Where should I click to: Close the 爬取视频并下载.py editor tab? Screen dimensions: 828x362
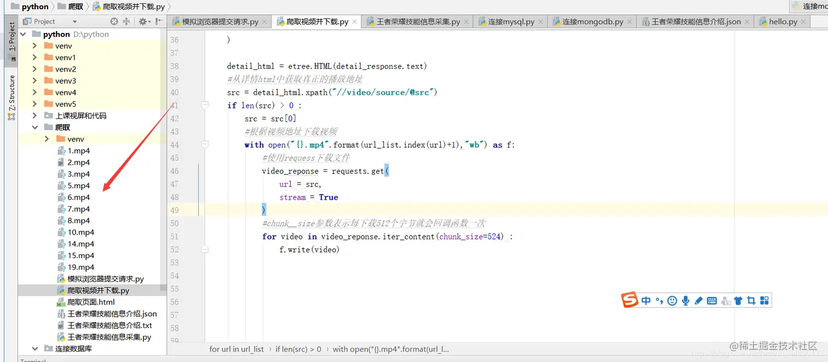355,22
